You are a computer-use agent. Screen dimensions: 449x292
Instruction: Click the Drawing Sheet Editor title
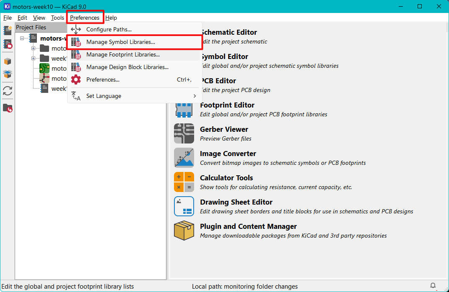coord(236,202)
